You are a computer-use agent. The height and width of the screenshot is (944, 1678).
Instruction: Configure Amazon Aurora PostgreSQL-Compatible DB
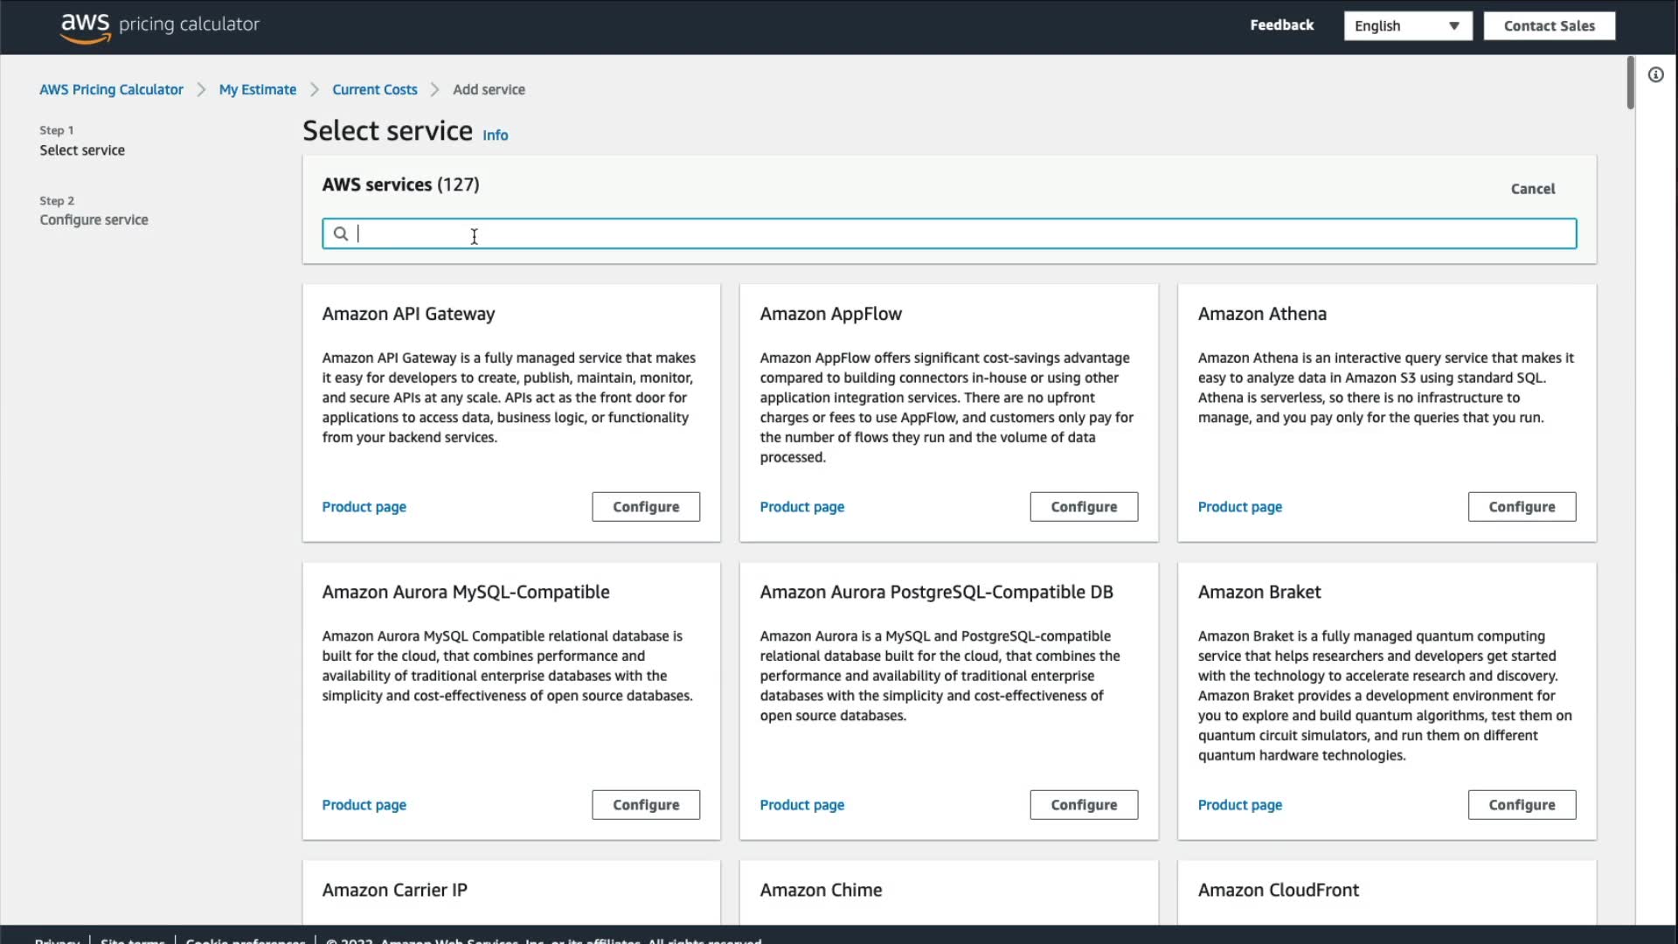tap(1083, 805)
